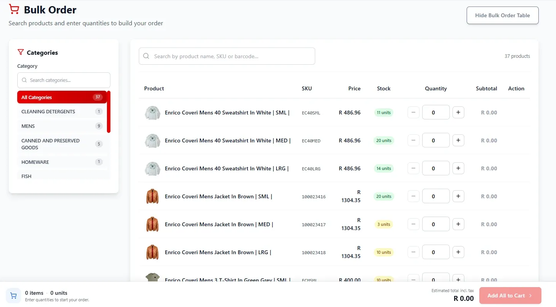This screenshot has width=556, height=307.
Task: Filter by CANNED AND PRESERVED GOODS category
Action: pyautogui.click(x=62, y=144)
